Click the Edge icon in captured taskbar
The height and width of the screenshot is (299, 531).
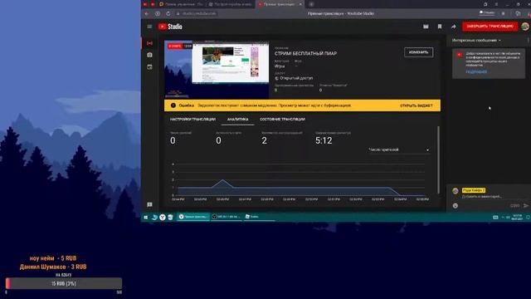click(154, 217)
